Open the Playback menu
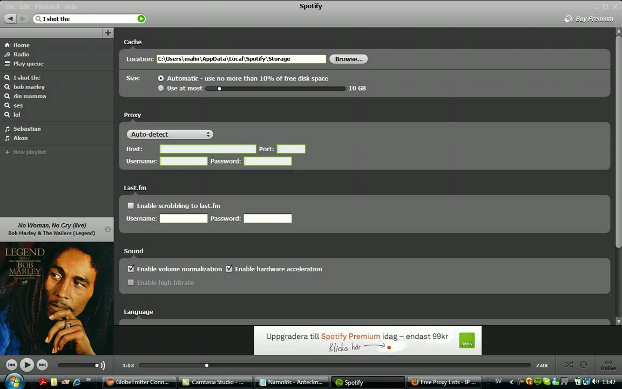The width and height of the screenshot is (622, 389). point(47,6)
